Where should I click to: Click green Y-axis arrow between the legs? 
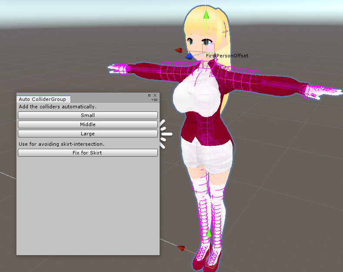209,234
